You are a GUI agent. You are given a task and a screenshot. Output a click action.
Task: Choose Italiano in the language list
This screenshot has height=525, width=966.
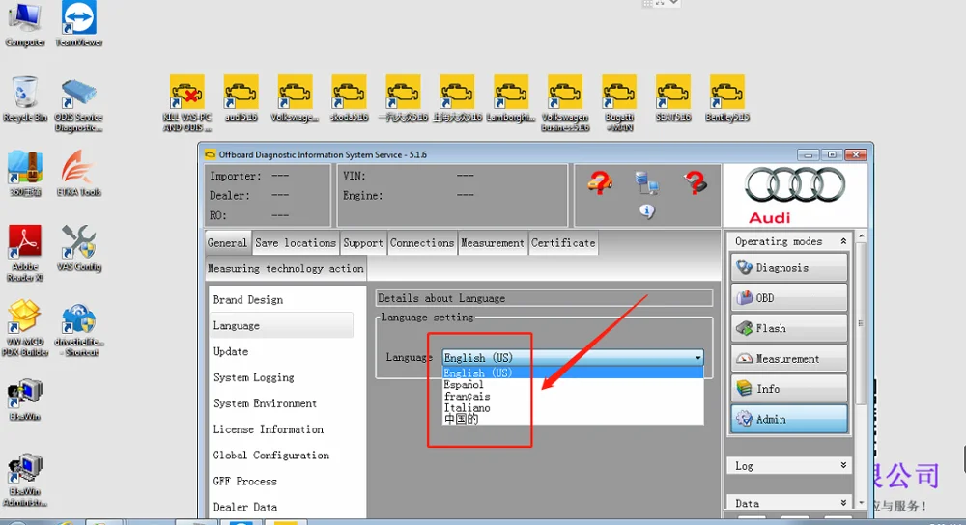pyautogui.click(x=573, y=408)
